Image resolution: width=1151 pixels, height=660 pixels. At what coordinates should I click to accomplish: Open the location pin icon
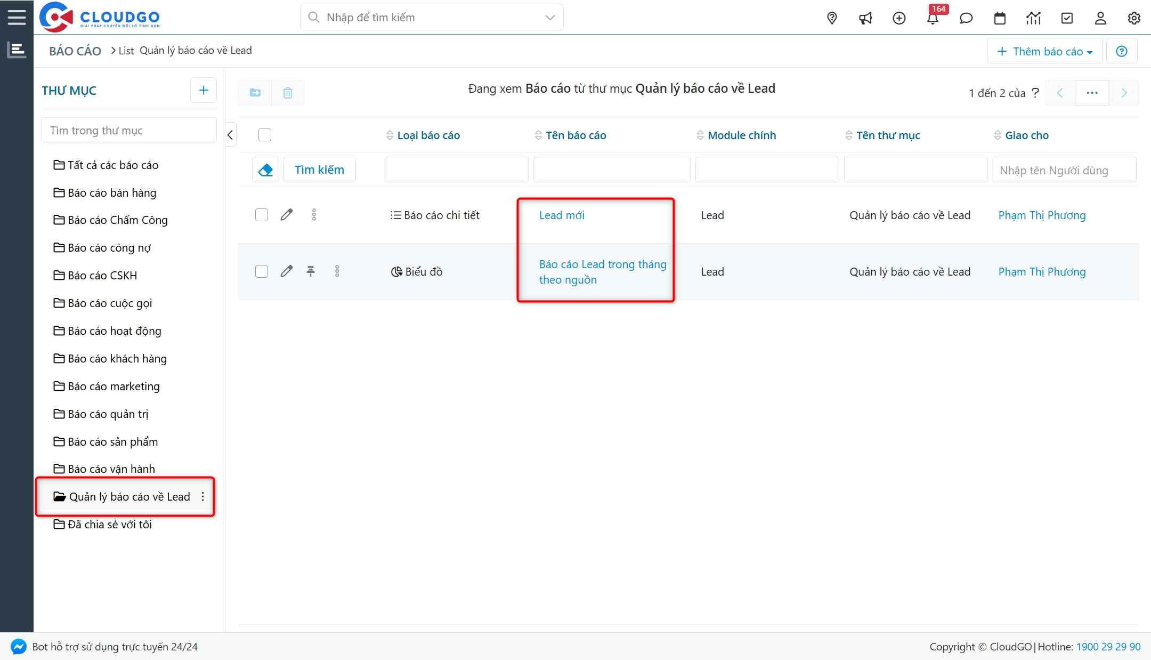pyautogui.click(x=832, y=18)
